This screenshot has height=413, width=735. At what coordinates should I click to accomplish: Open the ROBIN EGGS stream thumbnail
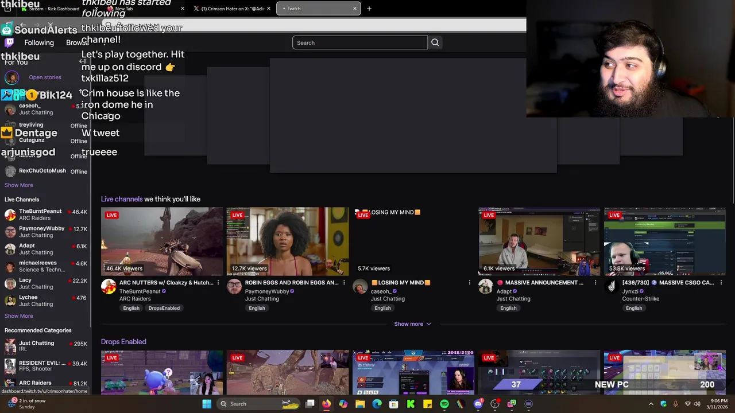288,241
